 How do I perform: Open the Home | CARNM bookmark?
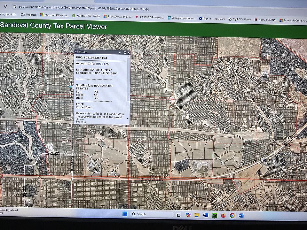[265, 20]
